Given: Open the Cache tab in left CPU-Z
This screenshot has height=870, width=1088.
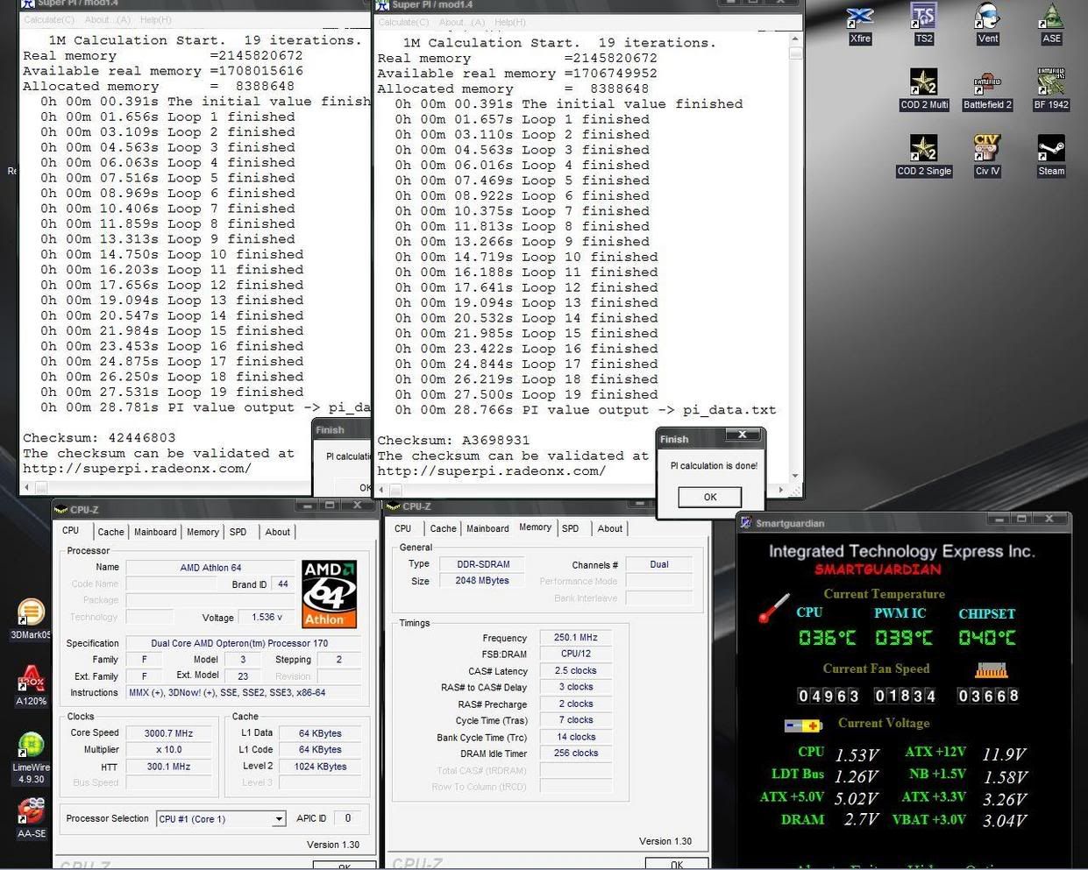Looking at the screenshot, I should tap(110, 532).
